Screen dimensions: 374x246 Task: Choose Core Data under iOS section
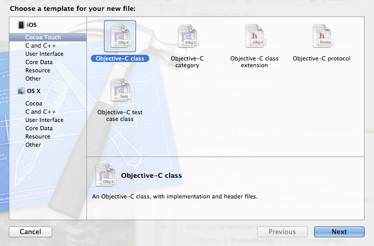(x=39, y=62)
